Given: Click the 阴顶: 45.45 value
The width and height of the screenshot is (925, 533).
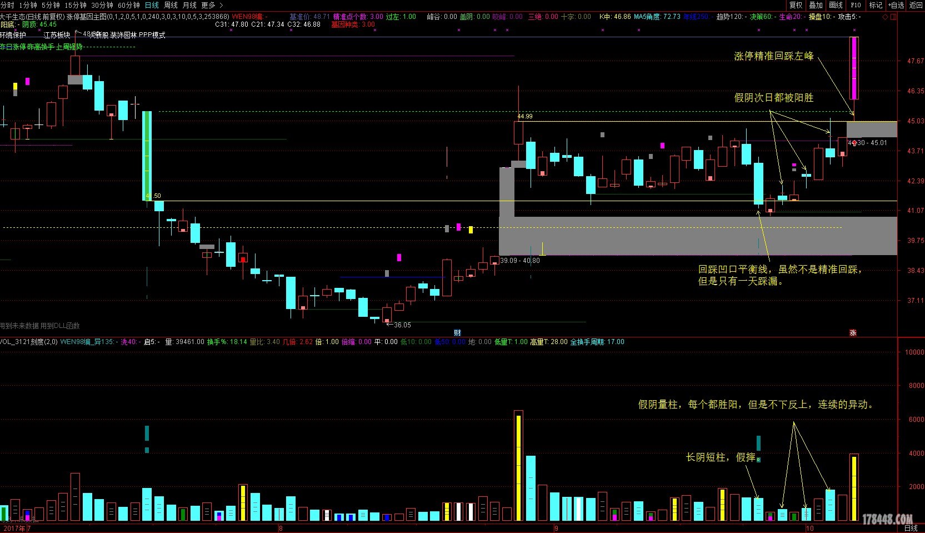Looking at the screenshot, I should coord(39,24).
